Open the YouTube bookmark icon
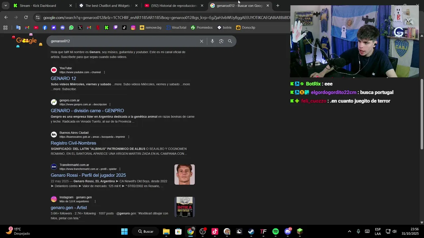 coord(36,27)
